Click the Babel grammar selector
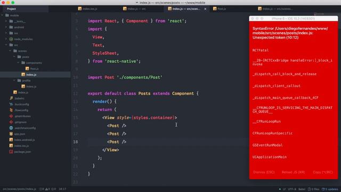 tap(302, 189)
